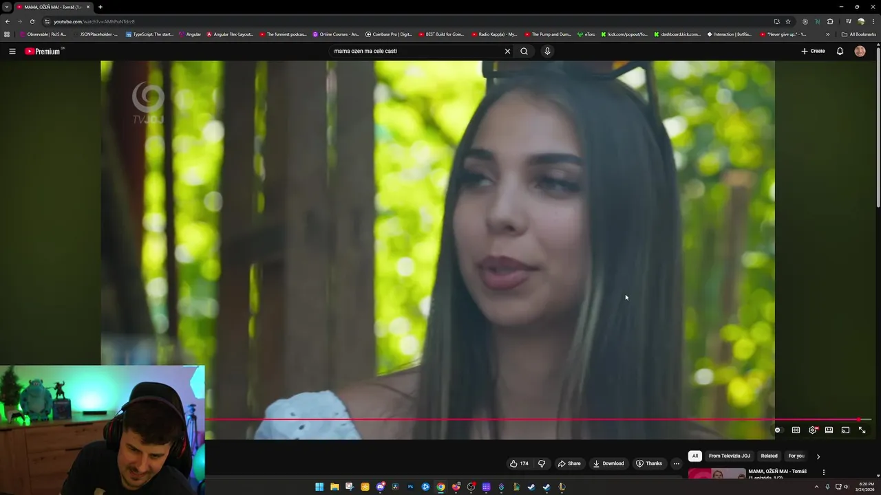This screenshot has height=495, width=881.
Task: Dislike the video
Action: (x=542, y=463)
